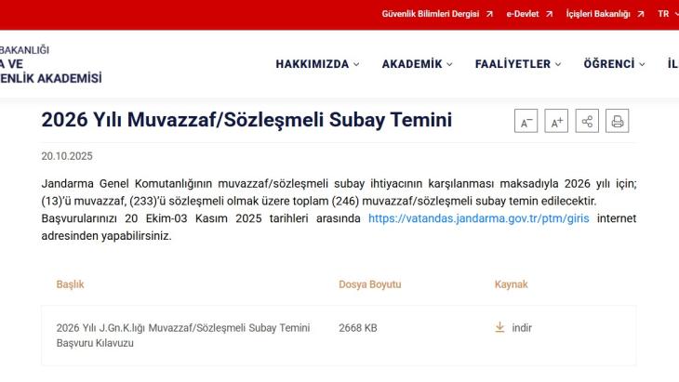Click the Dosya Boyutu column header
Screen dimensions: 679x382
point(369,284)
